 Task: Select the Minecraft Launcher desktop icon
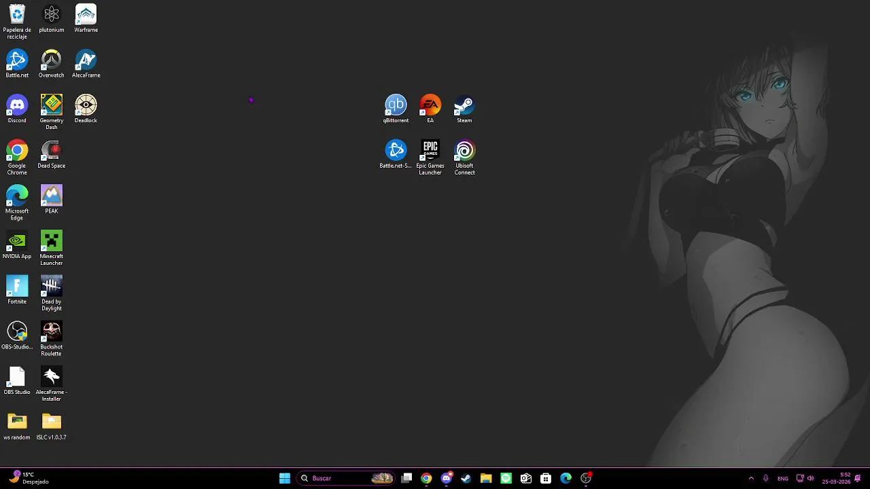52,249
